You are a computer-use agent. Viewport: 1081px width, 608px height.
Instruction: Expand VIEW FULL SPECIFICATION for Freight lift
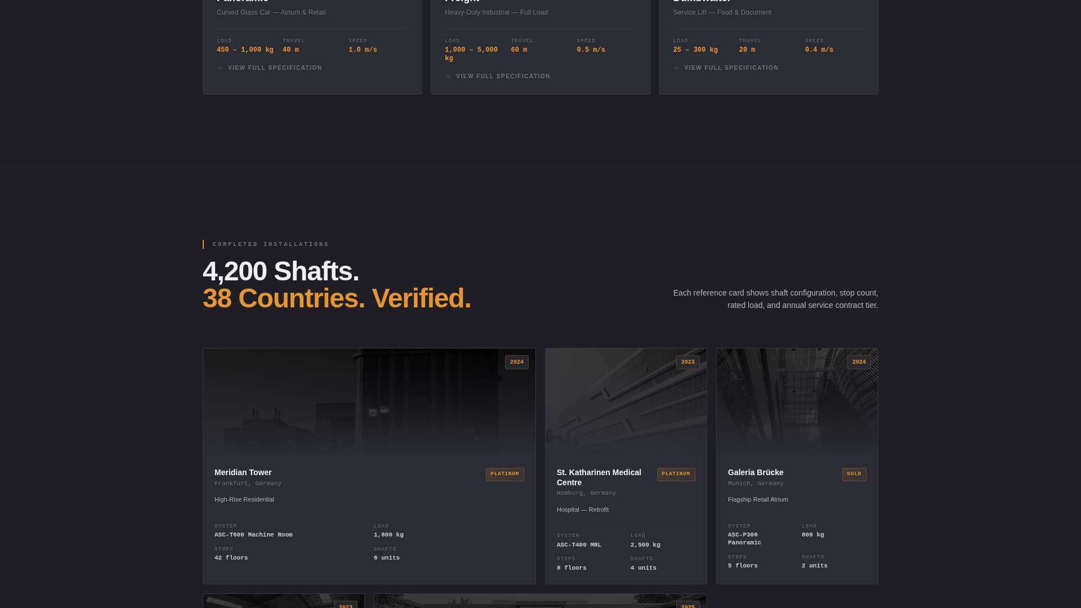pos(503,76)
